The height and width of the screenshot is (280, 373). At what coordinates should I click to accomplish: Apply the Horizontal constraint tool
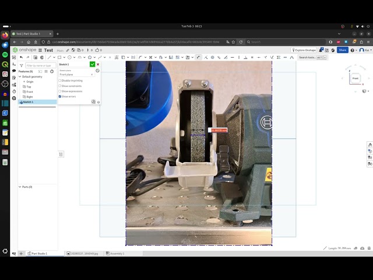(x=233, y=57)
